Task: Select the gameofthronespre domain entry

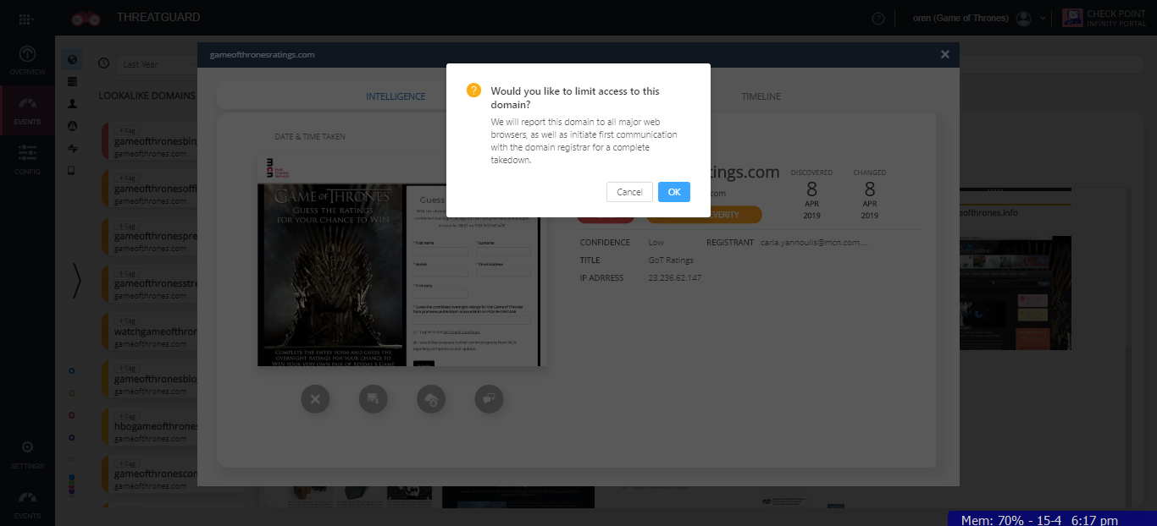Action: [150, 237]
